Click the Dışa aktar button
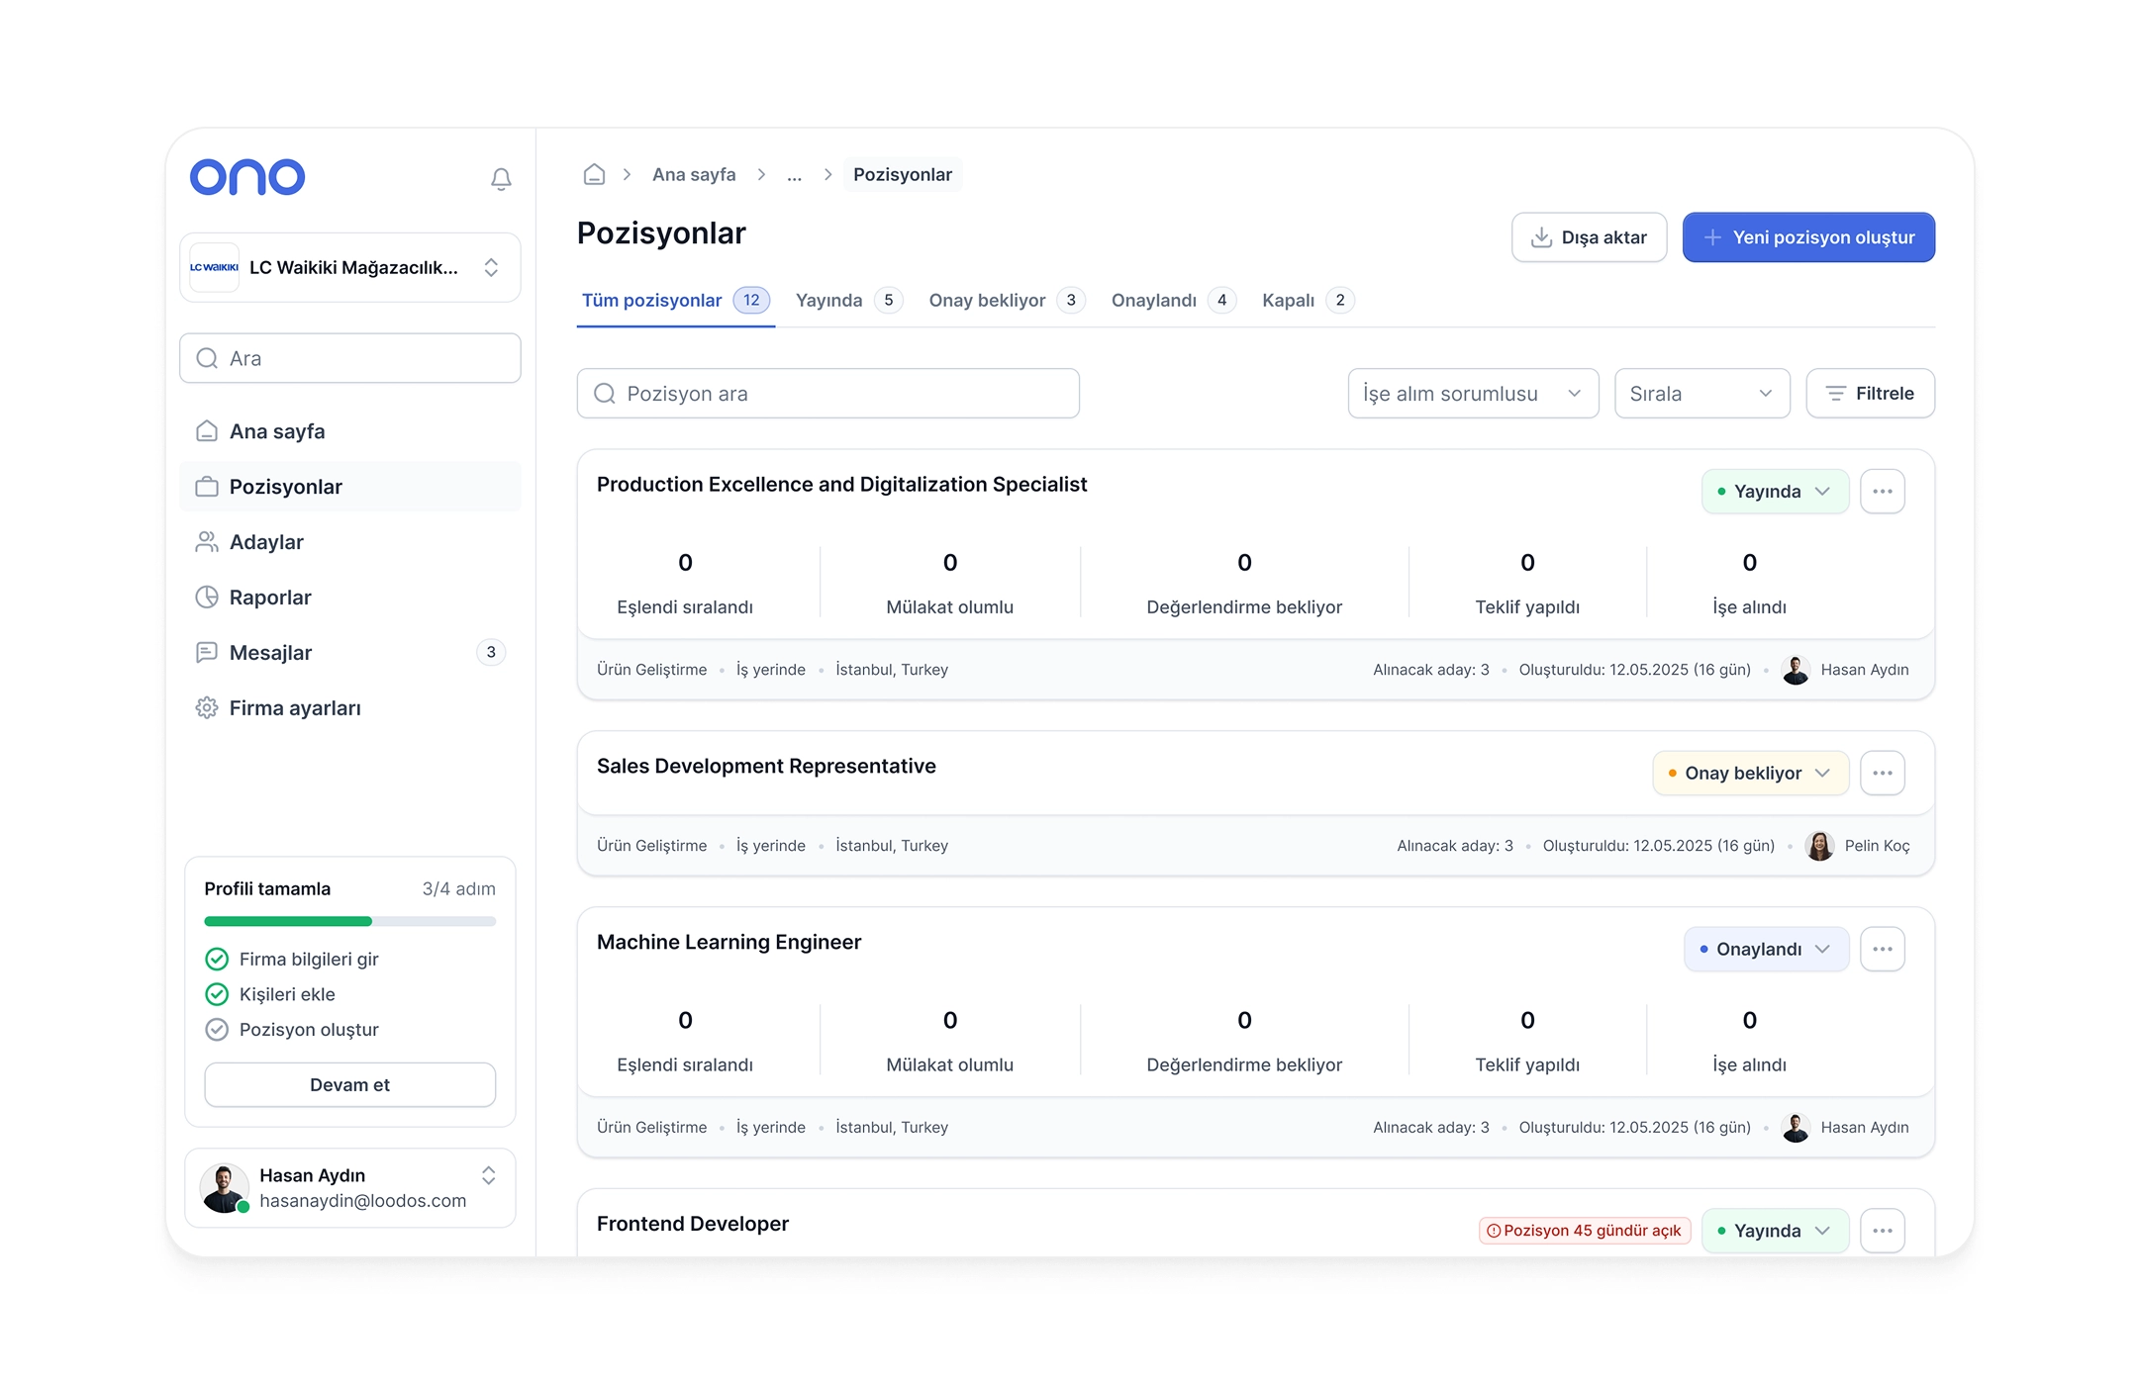 1588,237
